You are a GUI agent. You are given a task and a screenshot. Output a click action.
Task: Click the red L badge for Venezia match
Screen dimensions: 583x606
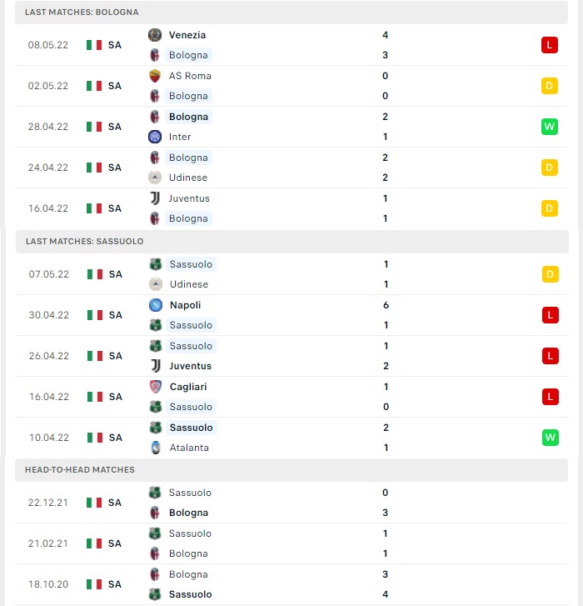(550, 45)
